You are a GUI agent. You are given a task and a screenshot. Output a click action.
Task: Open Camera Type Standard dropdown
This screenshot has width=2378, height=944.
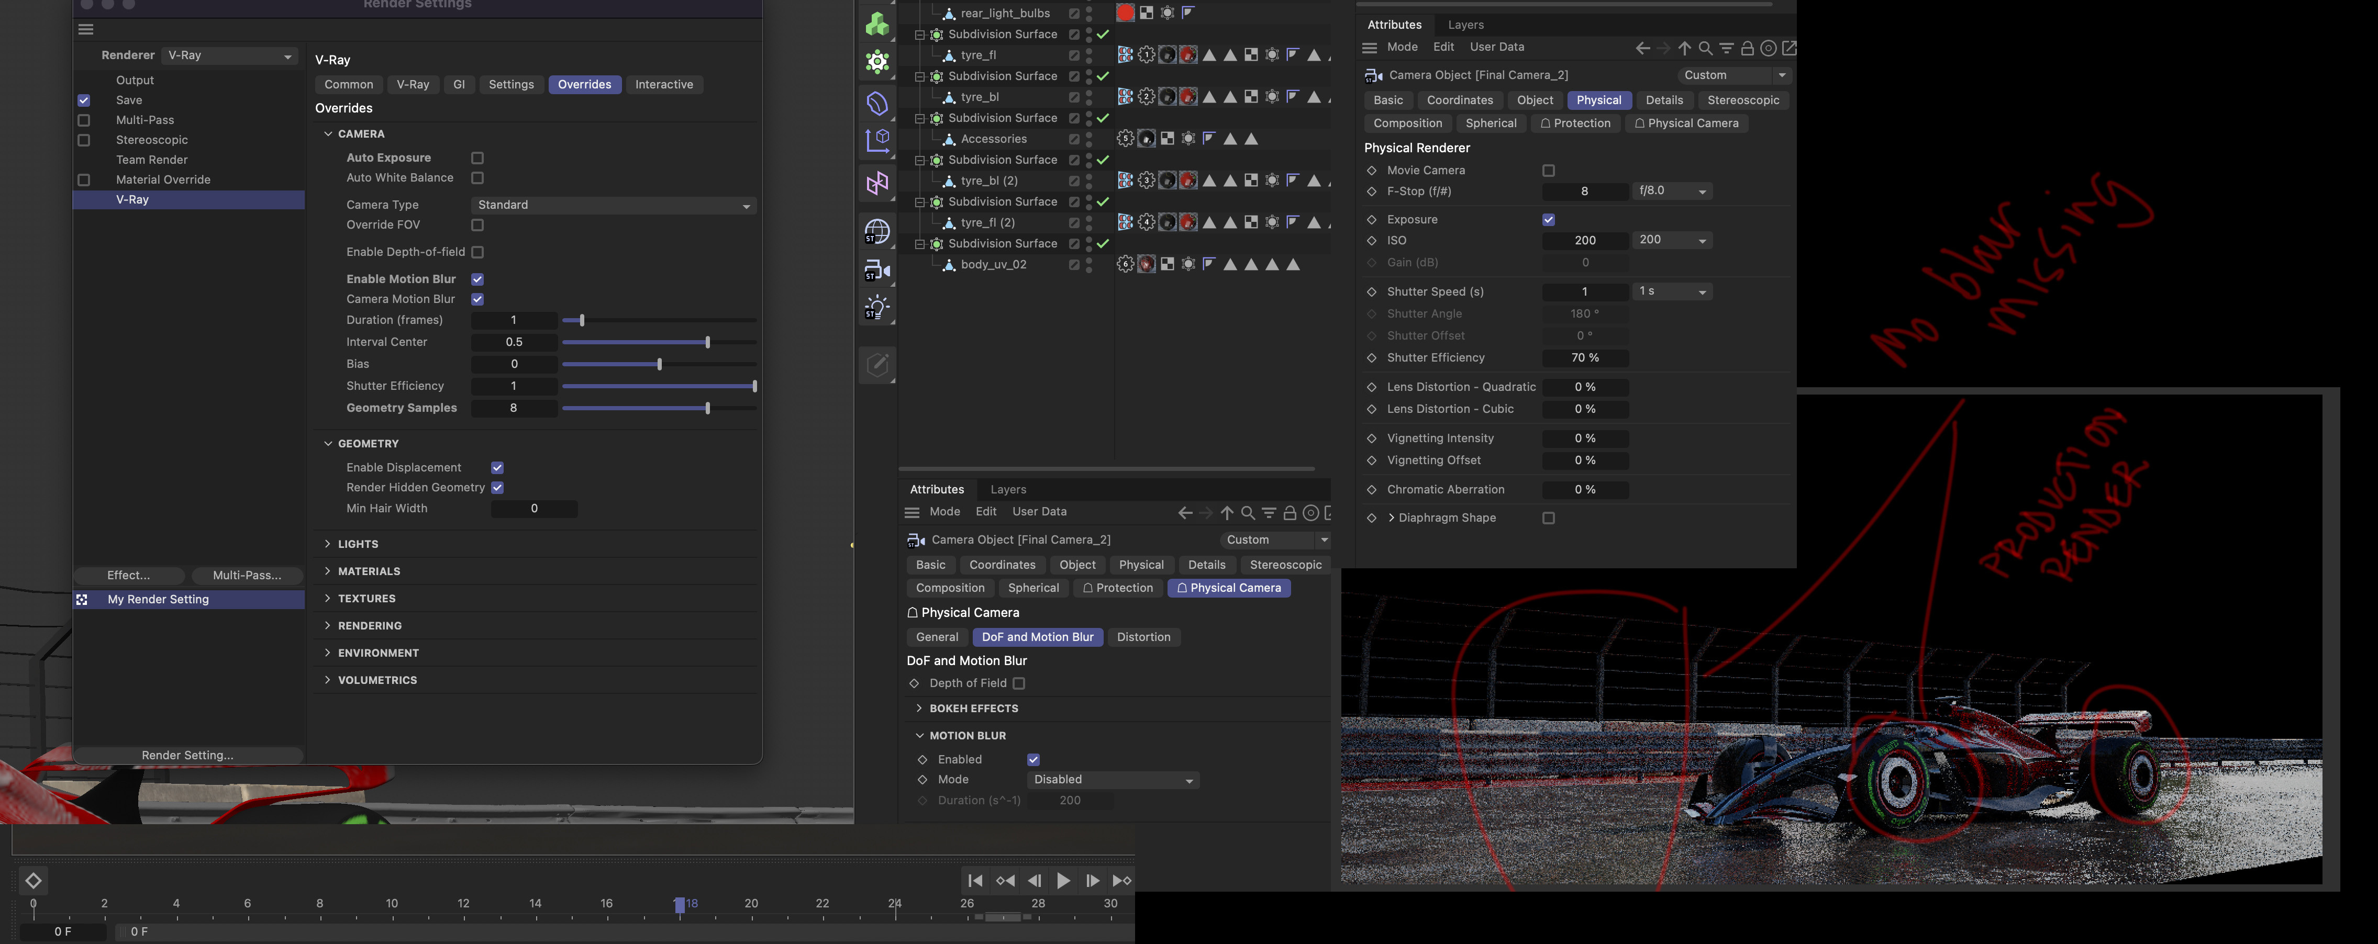click(x=613, y=205)
